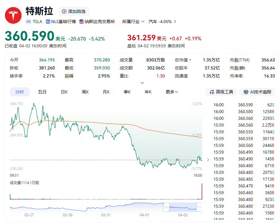Screen dimensions: 280x224
Task: Select the trade row with 2.2万B
Action: (244, 125)
